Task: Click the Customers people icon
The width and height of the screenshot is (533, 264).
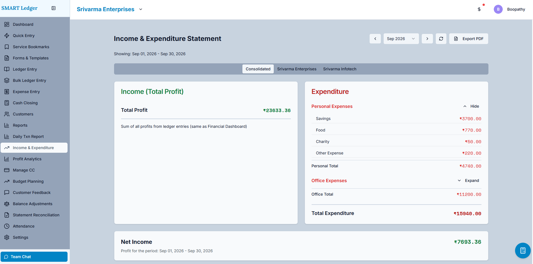Action: [7, 114]
